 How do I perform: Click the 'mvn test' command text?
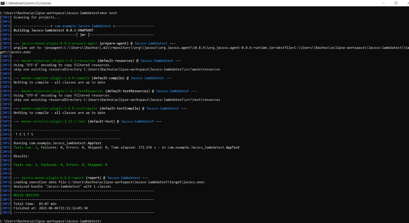pyautogui.click(x=109, y=13)
